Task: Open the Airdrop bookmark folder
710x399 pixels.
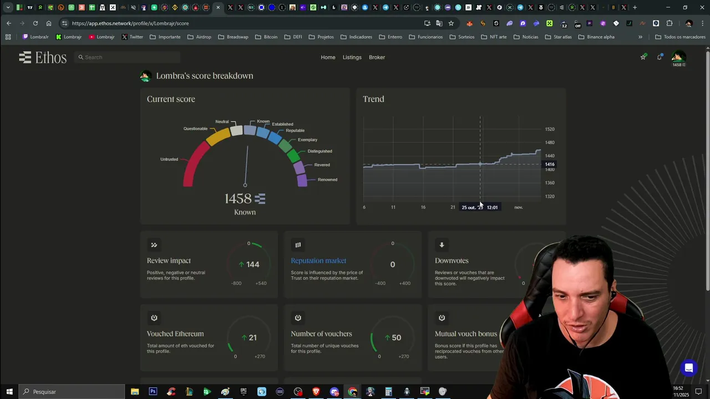Action: click(199, 37)
